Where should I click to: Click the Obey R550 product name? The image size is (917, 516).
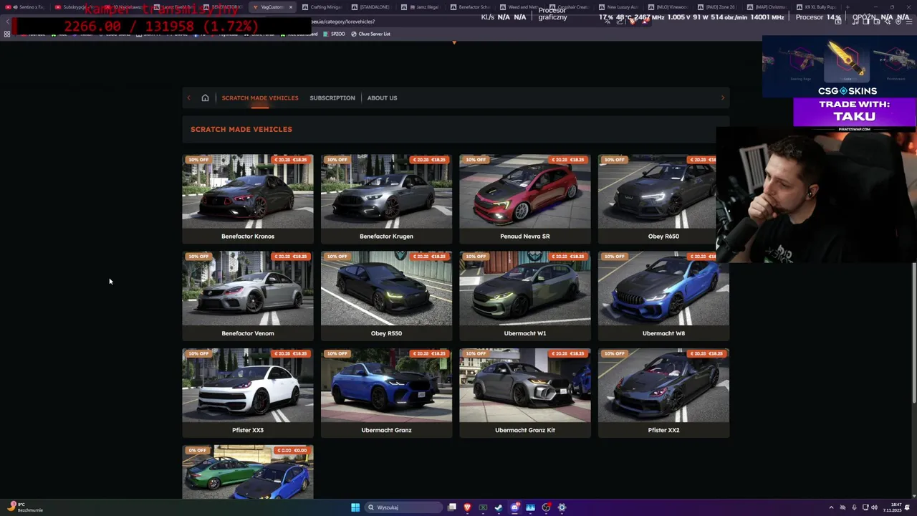386,333
